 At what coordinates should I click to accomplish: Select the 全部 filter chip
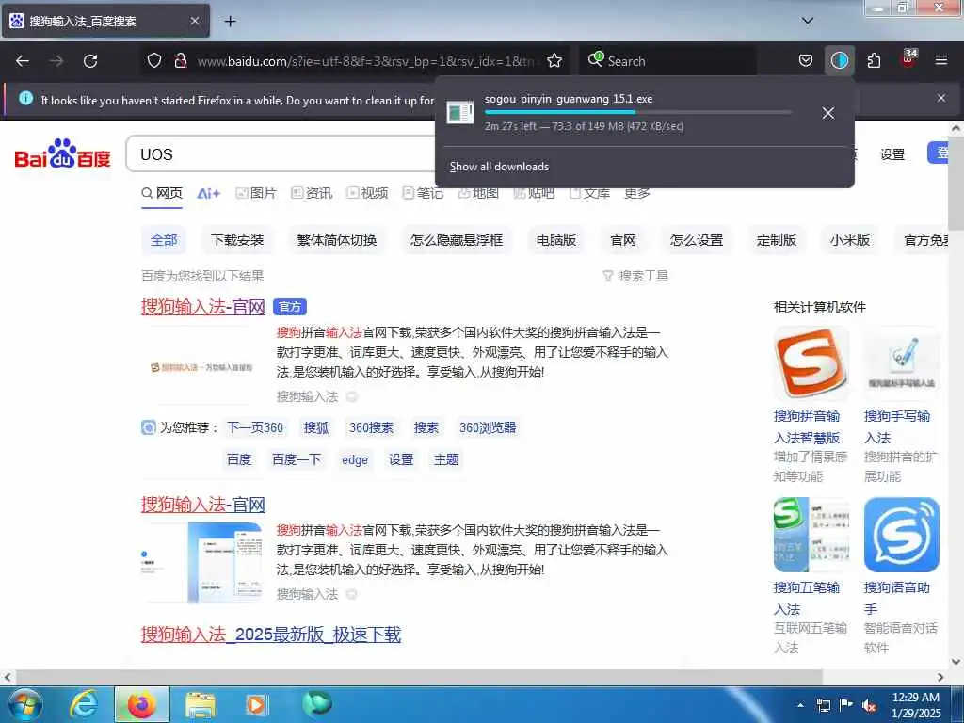(x=164, y=240)
